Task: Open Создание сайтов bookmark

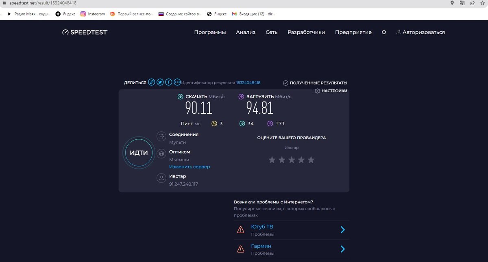Action: click(x=180, y=14)
